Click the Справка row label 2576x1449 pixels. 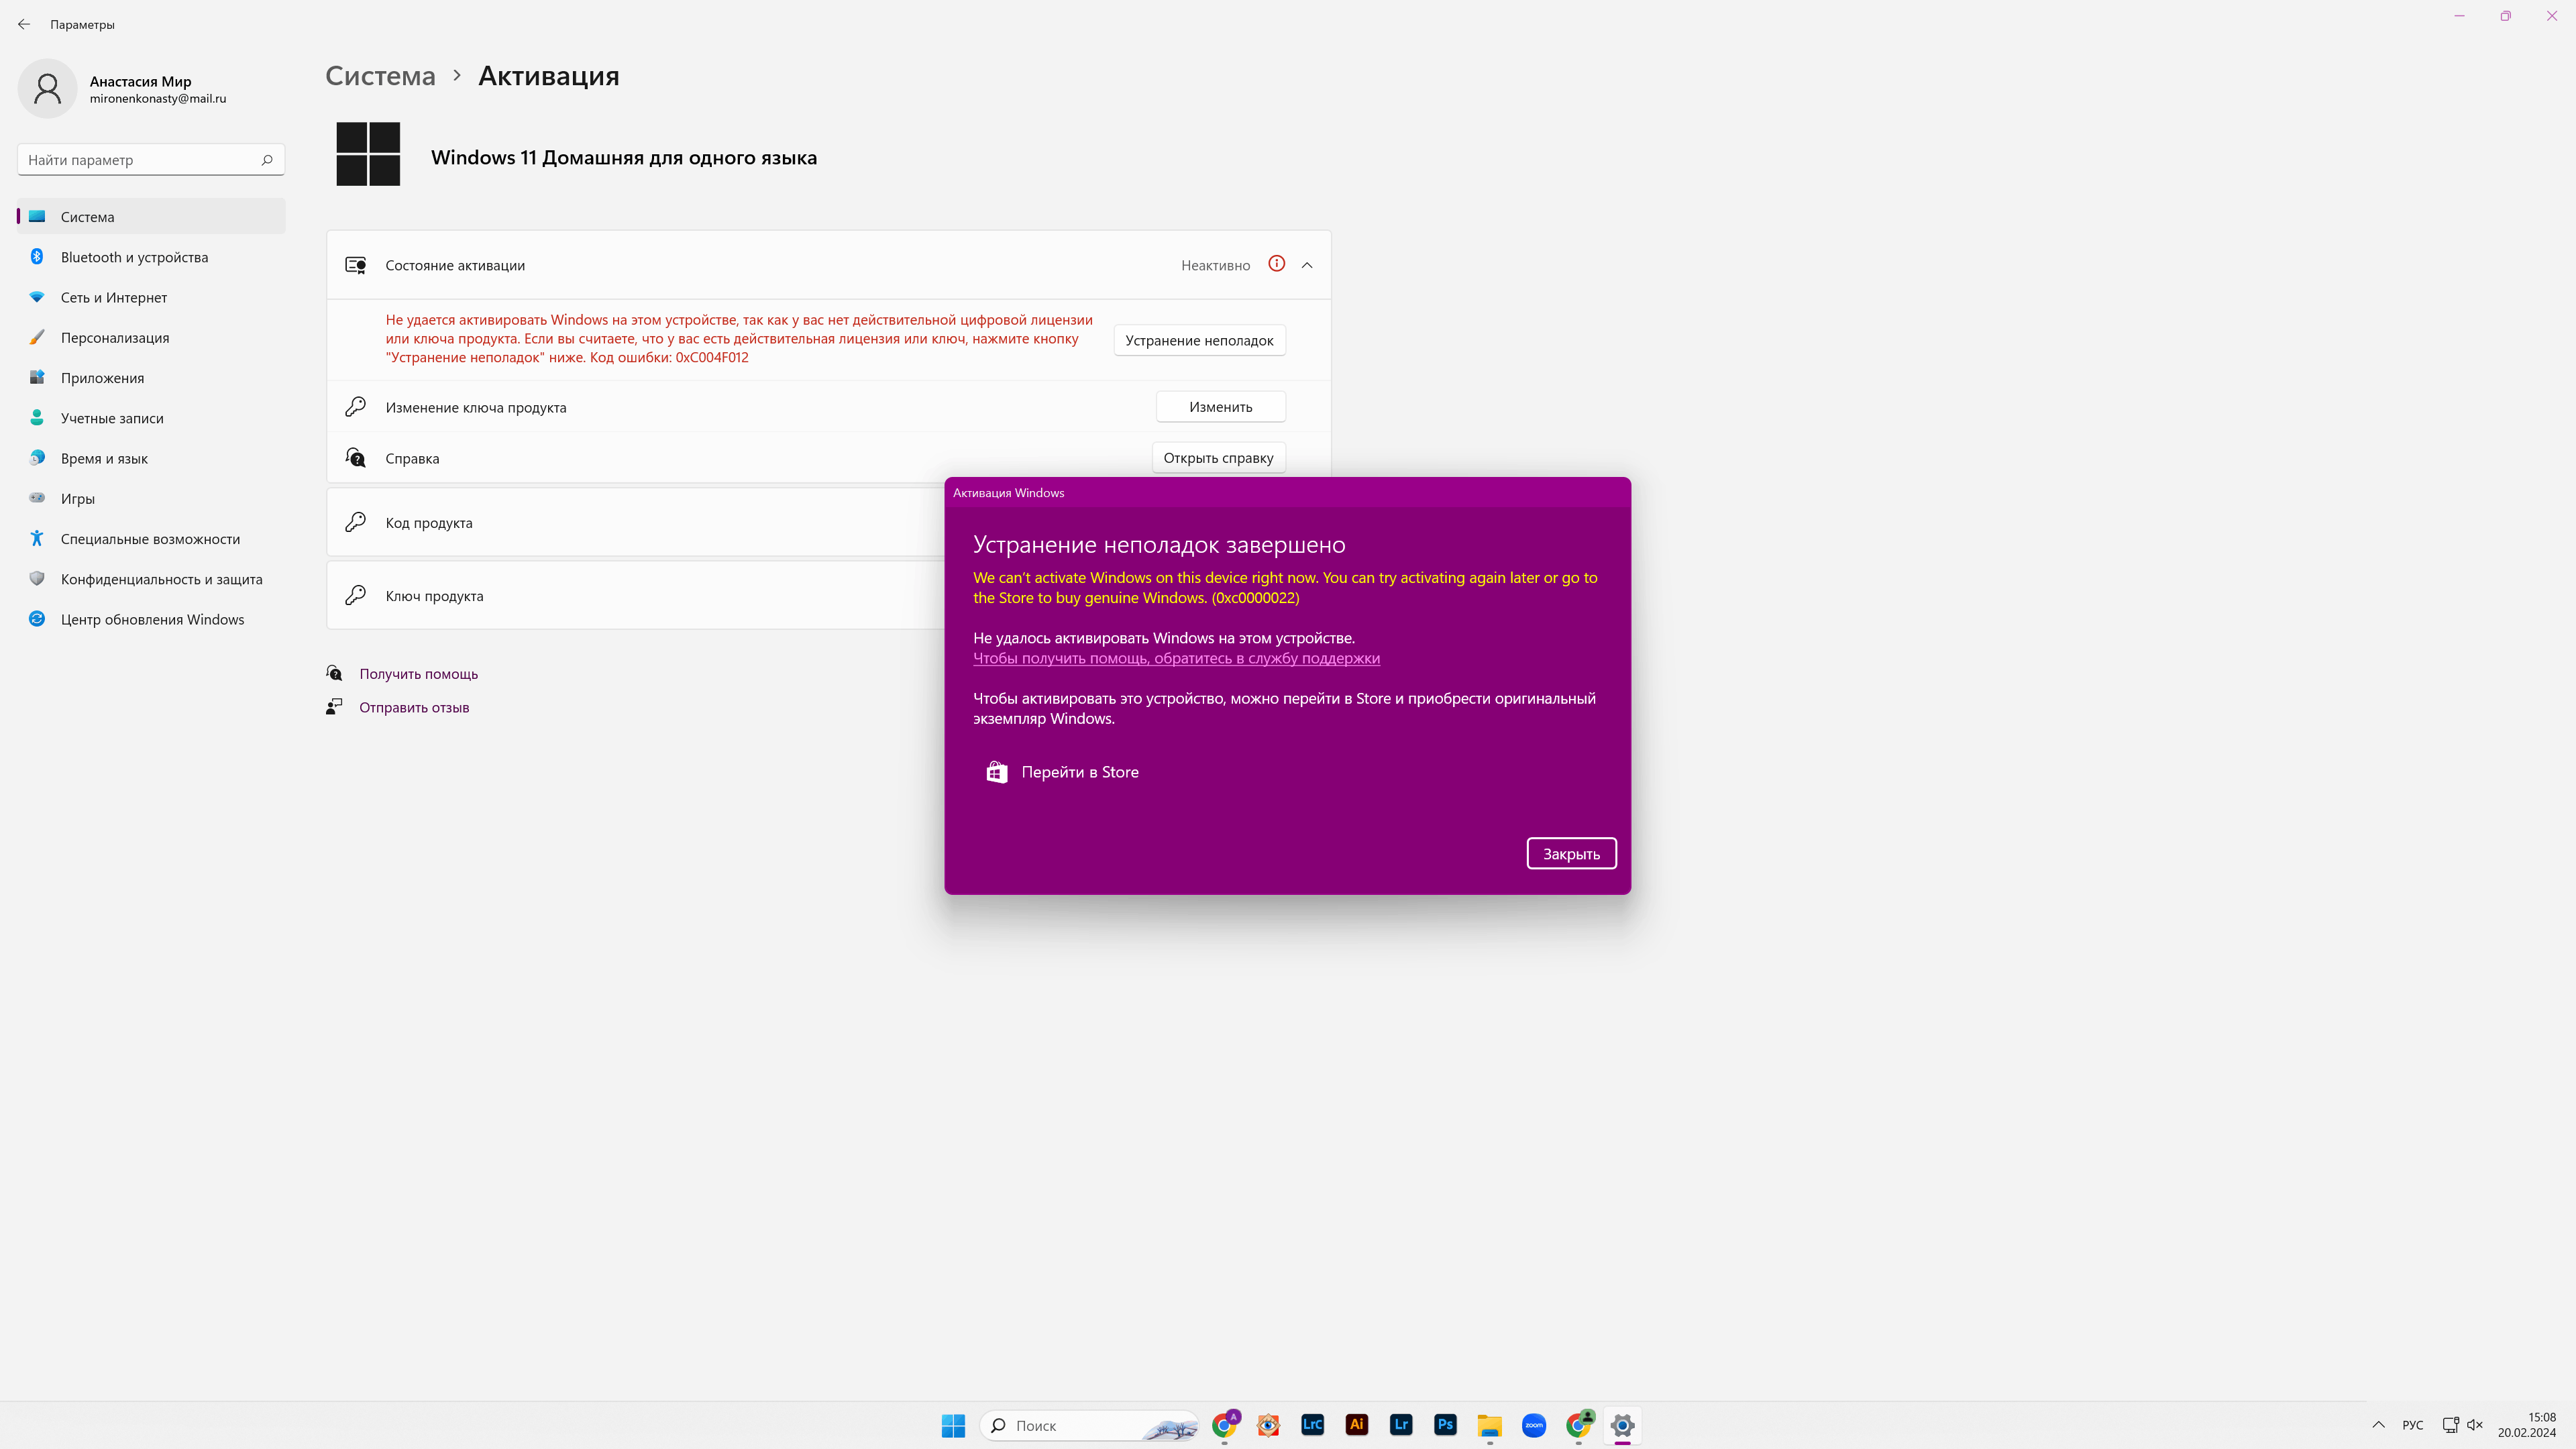pyautogui.click(x=412, y=458)
